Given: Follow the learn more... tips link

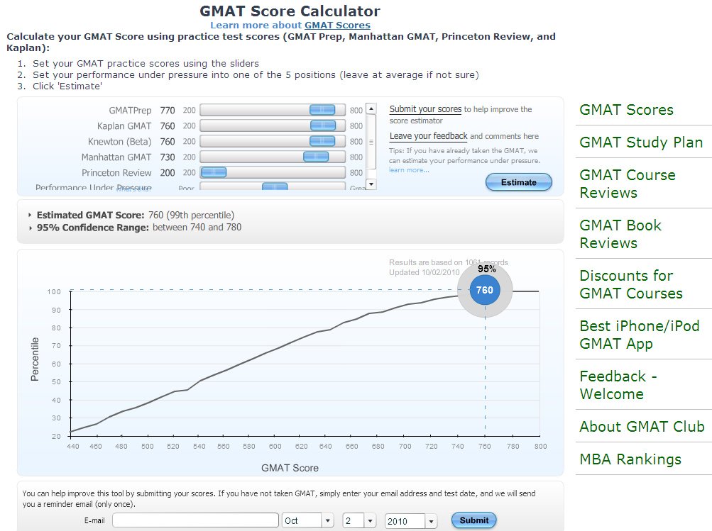Looking at the screenshot, I should [409, 170].
